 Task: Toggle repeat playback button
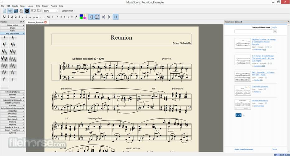(x=115, y=17)
